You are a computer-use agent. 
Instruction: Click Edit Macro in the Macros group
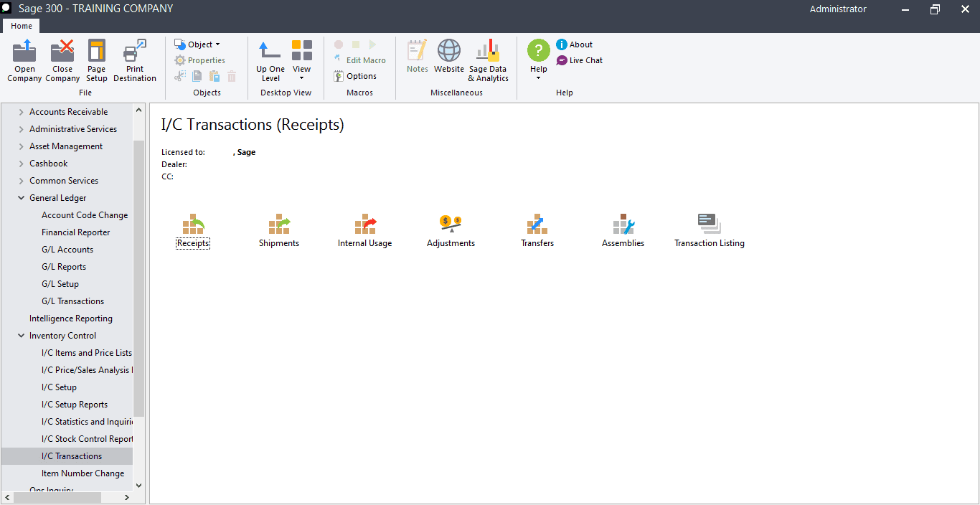(359, 60)
